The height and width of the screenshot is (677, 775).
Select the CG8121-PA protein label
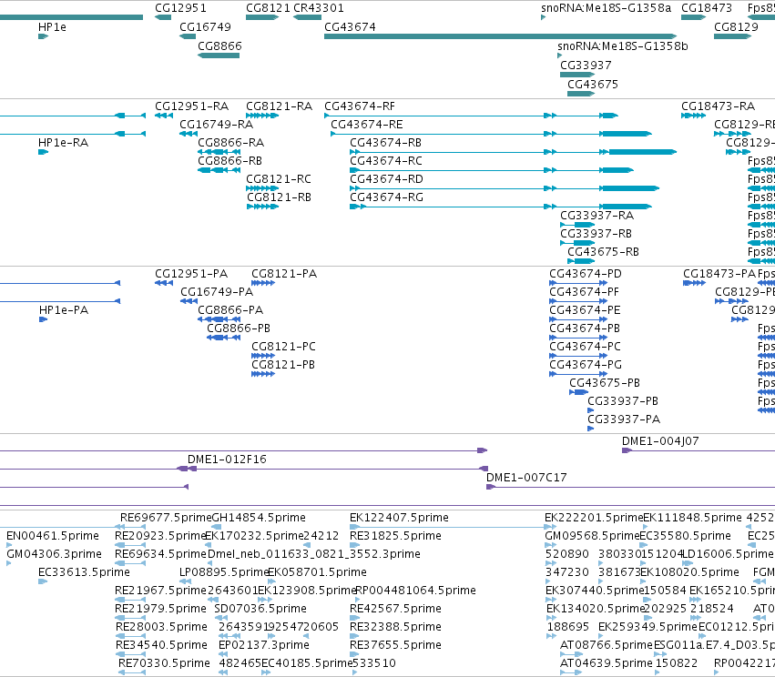284,274
